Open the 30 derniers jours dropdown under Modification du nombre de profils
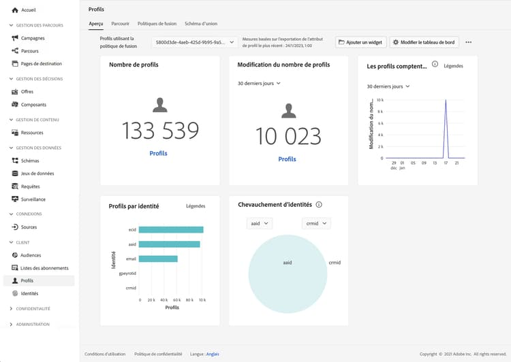Image resolution: width=511 pixels, height=362 pixels. [x=259, y=83]
